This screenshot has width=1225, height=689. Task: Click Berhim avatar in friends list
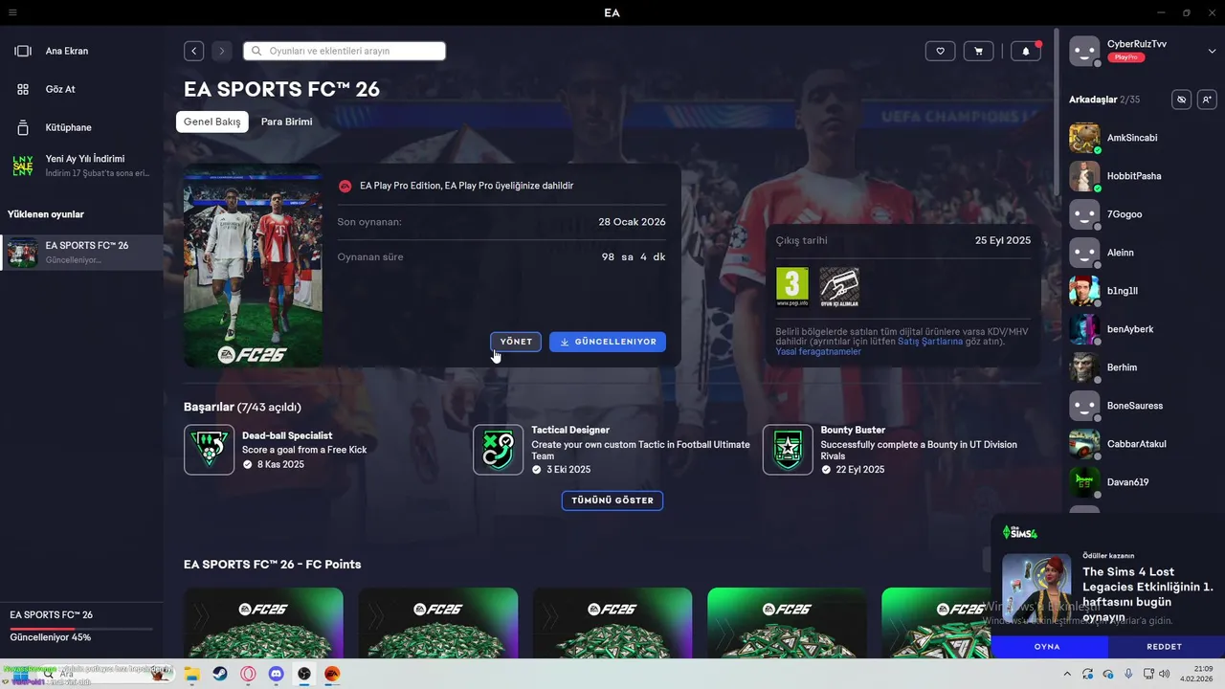(1084, 367)
